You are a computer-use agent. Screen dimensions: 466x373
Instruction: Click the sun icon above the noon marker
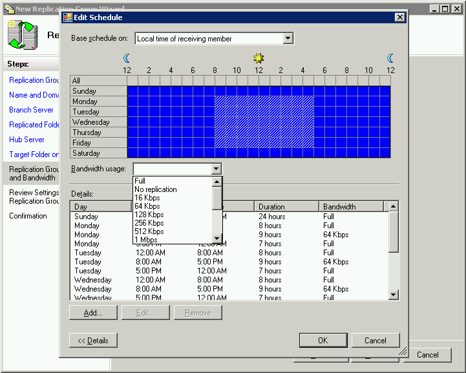pyautogui.click(x=259, y=58)
